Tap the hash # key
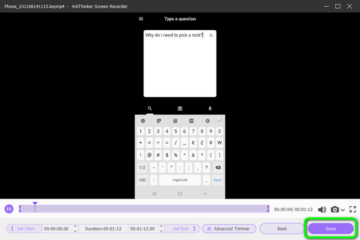This screenshot has height=240, width=360. click(x=158, y=155)
